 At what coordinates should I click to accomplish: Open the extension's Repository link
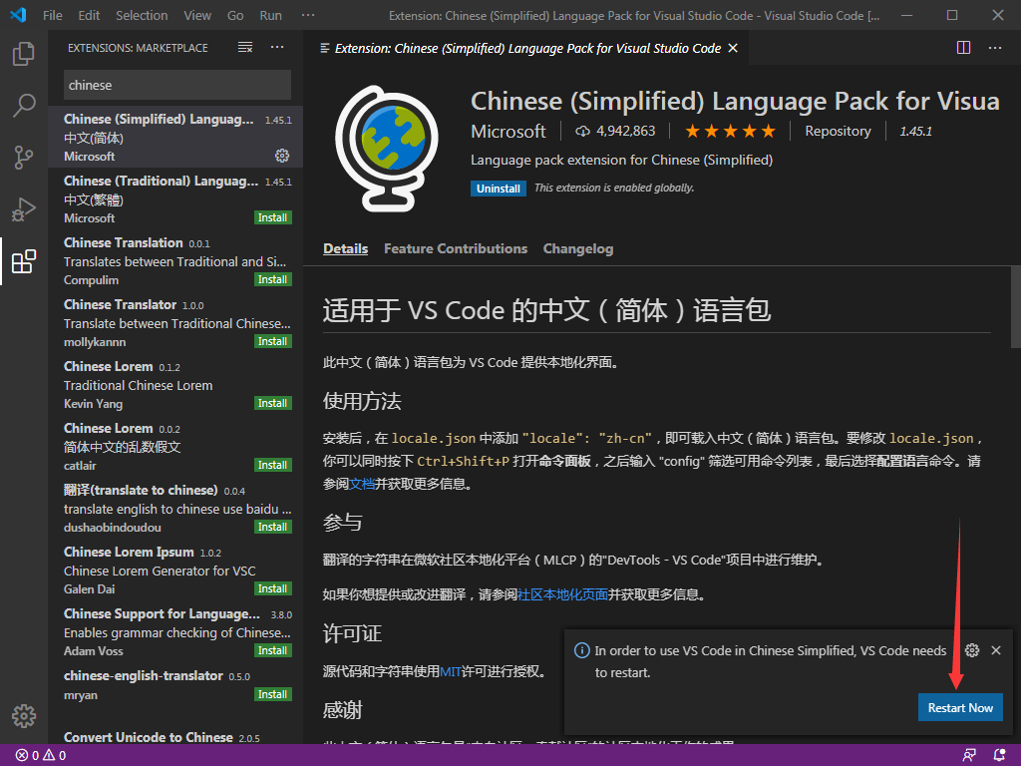click(x=838, y=131)
